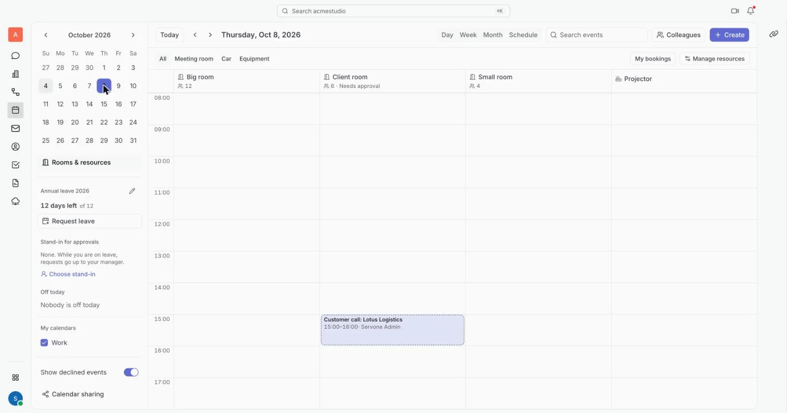Open the mail icon in sidebar
This screenshot has width=787, height=413.
(16, 128)
